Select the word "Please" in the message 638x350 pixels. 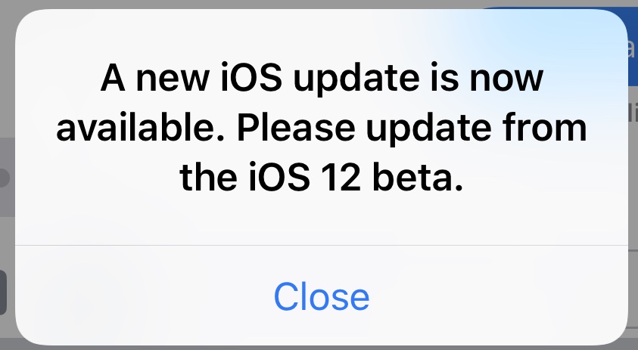click(296, 128)
